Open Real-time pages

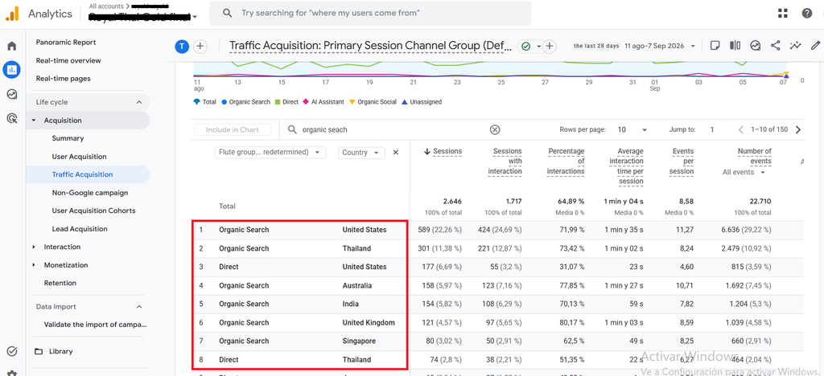(x=63, y=79)
